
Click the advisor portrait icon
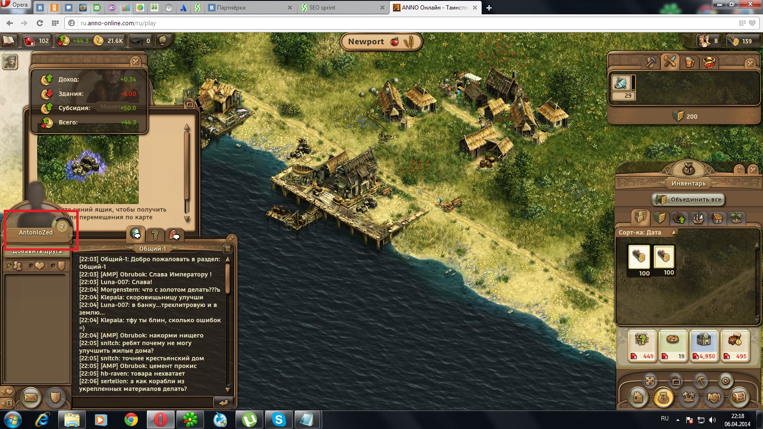click(10, 61)
